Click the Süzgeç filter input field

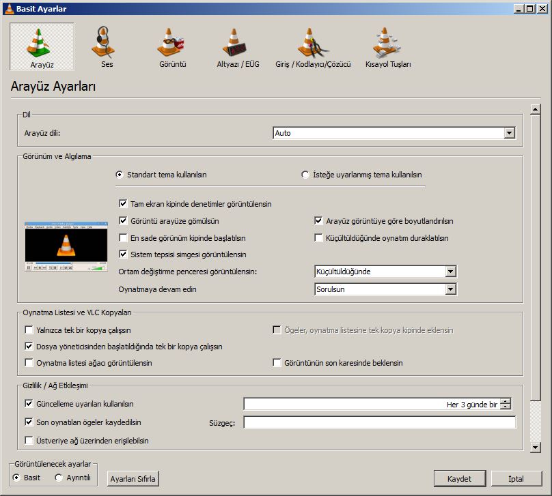[380, 422]
